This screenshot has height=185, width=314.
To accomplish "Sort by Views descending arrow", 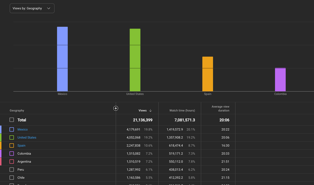I will click(x=150, y=111).
